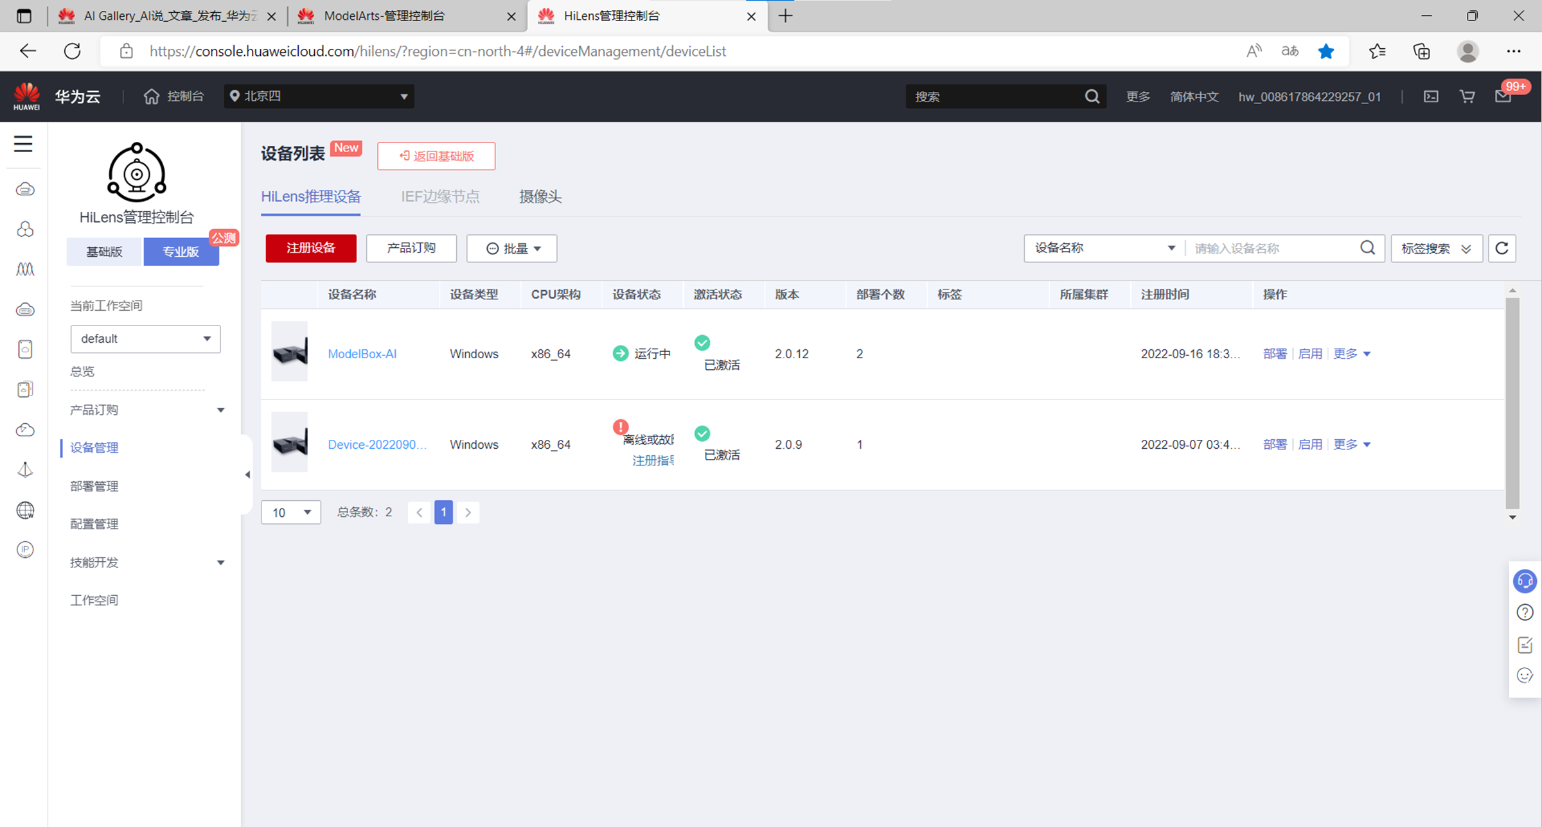
Task: Click the customer service headset icon
Action: click(x=1525, y=581)
